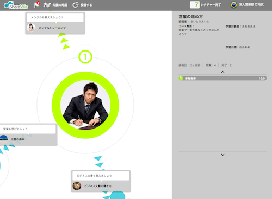Open the ビジネス文書の書き方 course link

click(98, 186)
